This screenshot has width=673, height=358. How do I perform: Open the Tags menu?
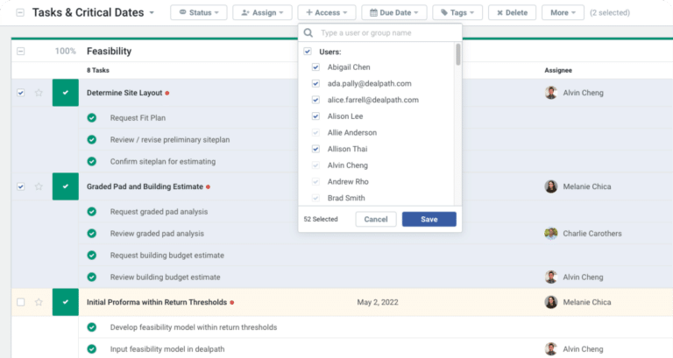point(457,13)
